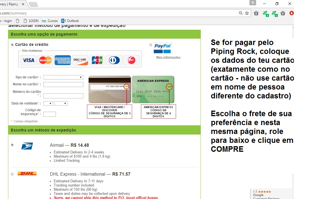Click the Código de segurança field
Viewport: 317px width, 199px height.
(49, 114)
